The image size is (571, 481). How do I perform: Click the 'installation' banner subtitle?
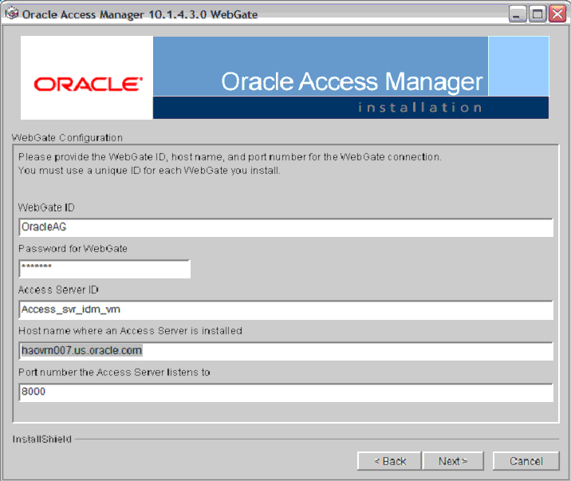pos(419,108)
